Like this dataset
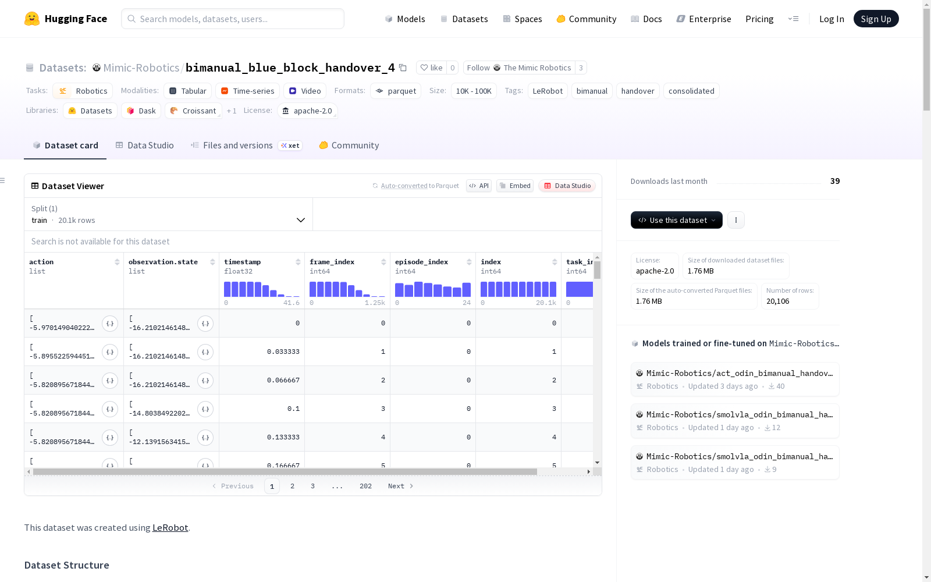This screenshot has width=931, height=582. 432,68
